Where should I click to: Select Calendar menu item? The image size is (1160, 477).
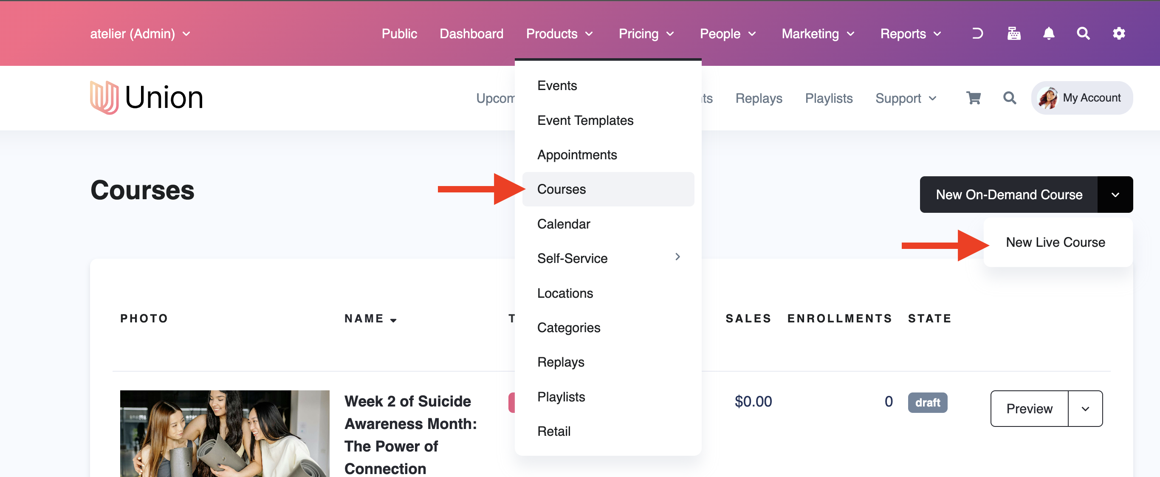click(x=608, y=224)
